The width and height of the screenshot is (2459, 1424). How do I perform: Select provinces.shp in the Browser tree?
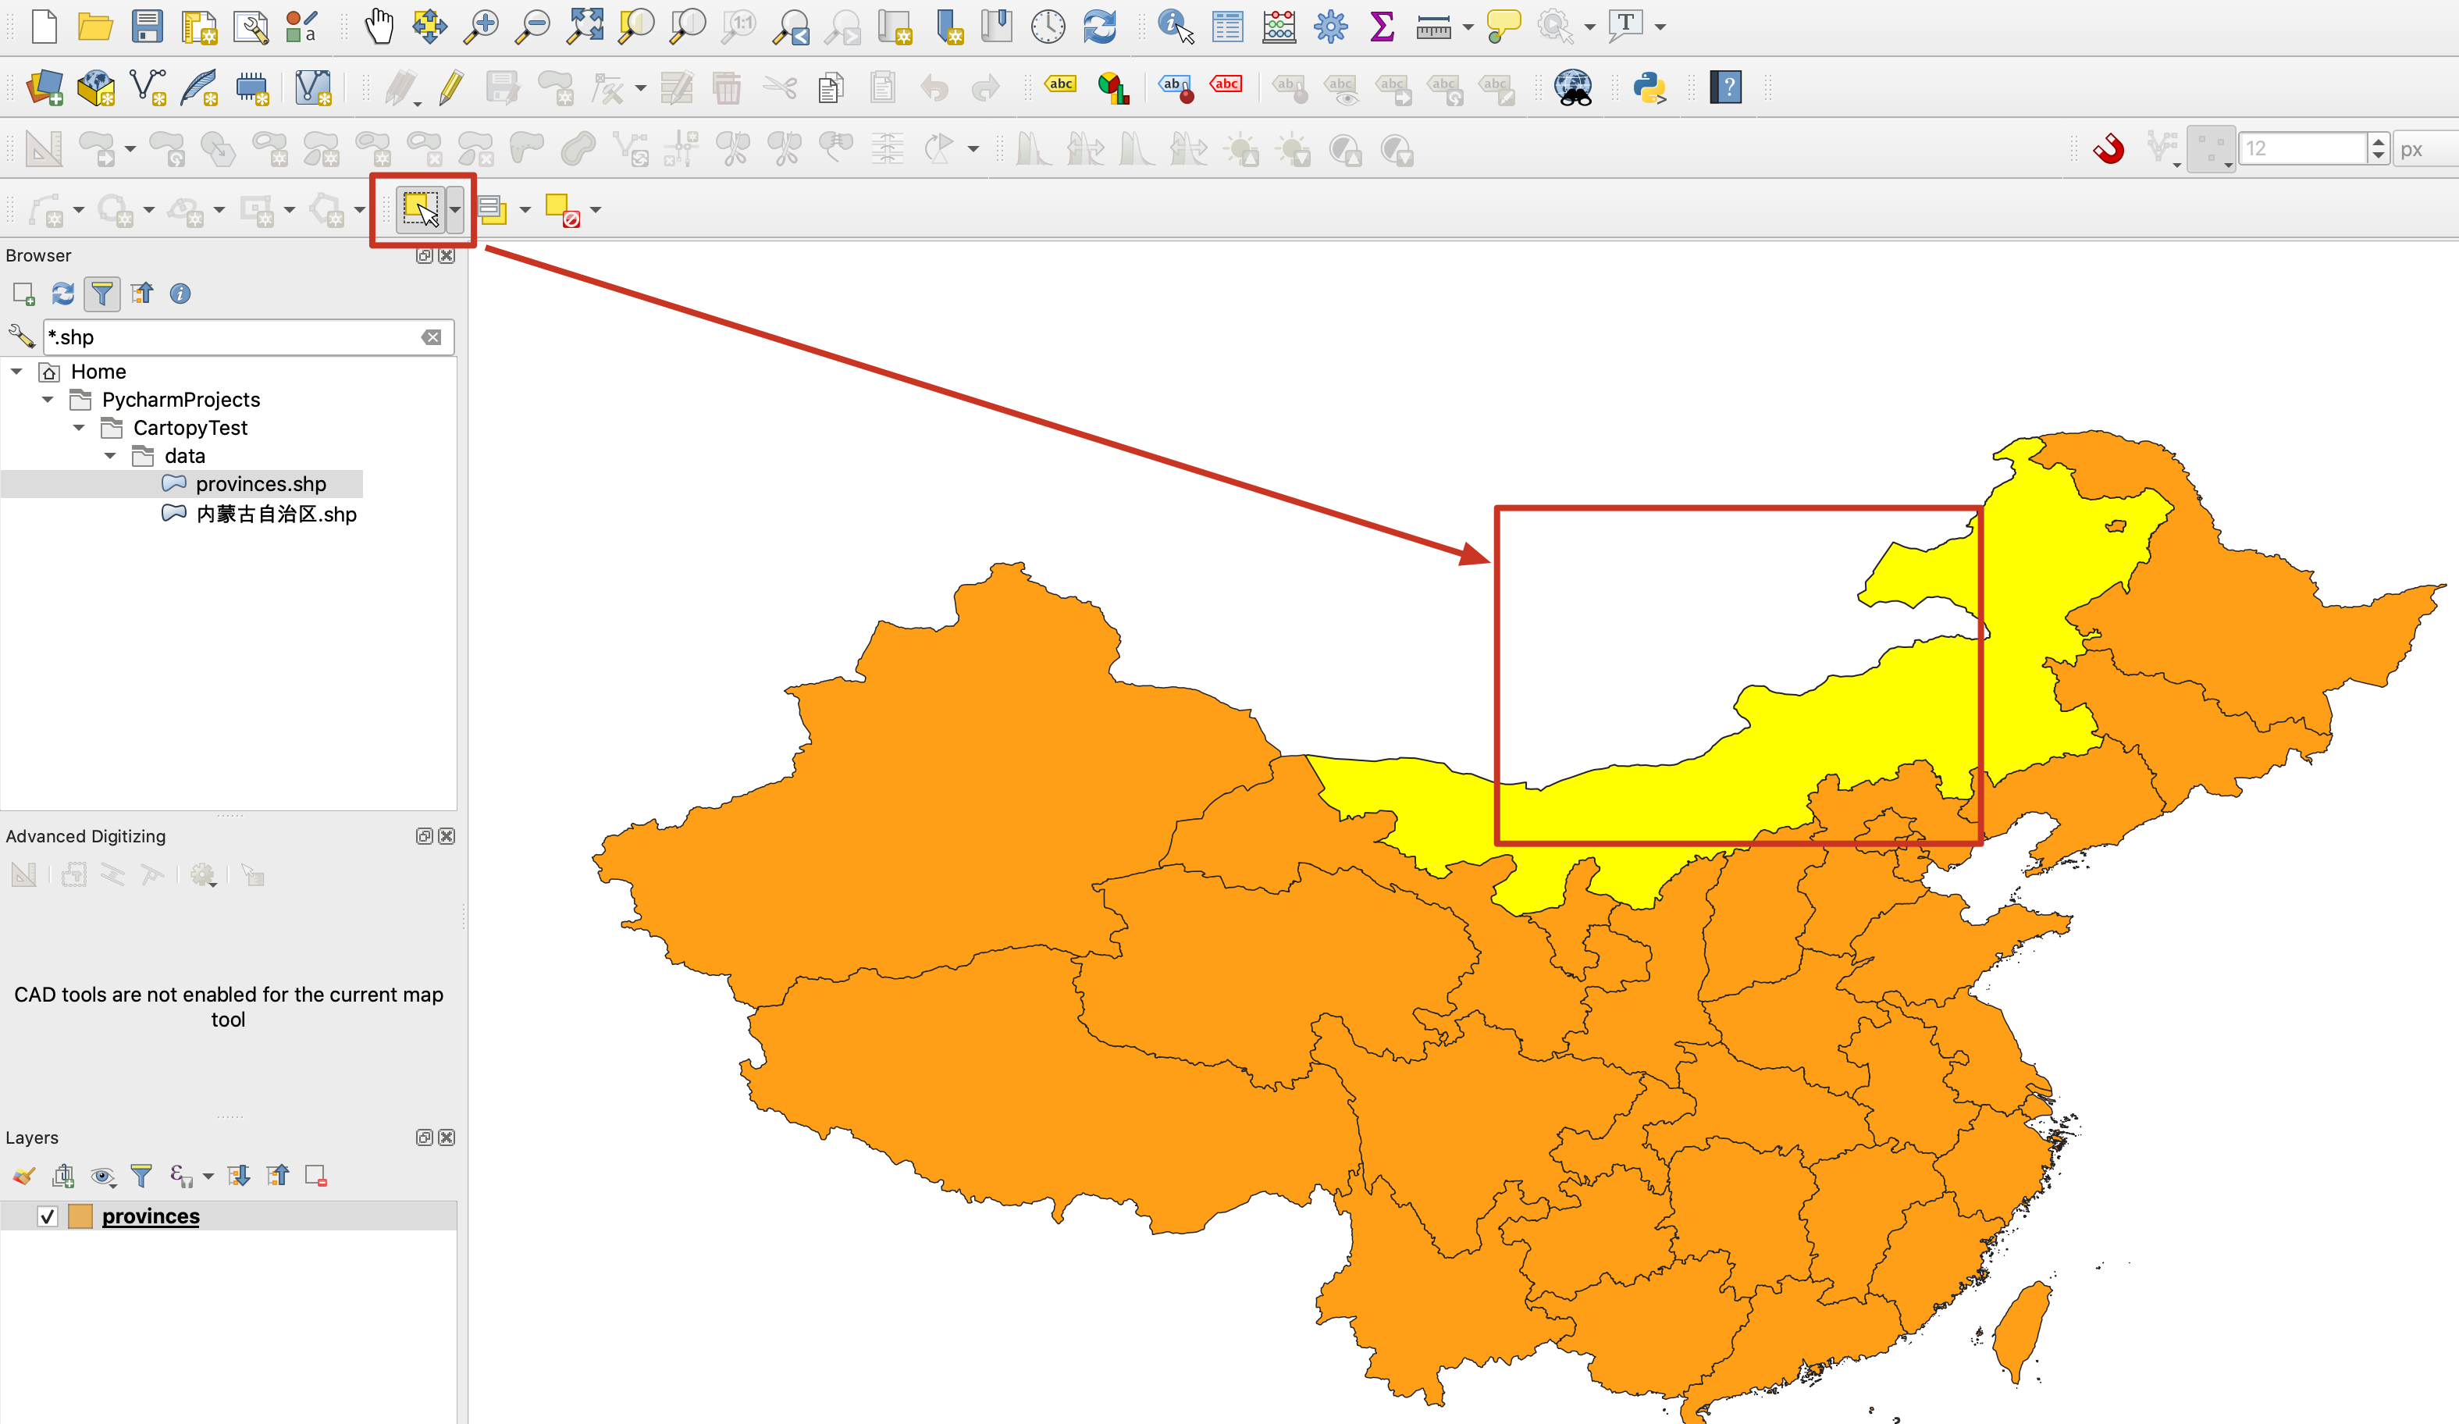259,484
